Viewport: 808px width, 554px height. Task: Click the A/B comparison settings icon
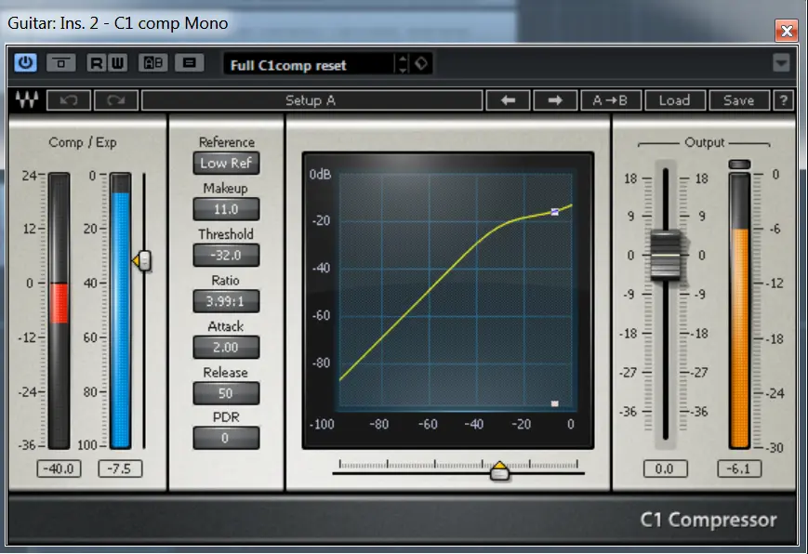point(153,63)
